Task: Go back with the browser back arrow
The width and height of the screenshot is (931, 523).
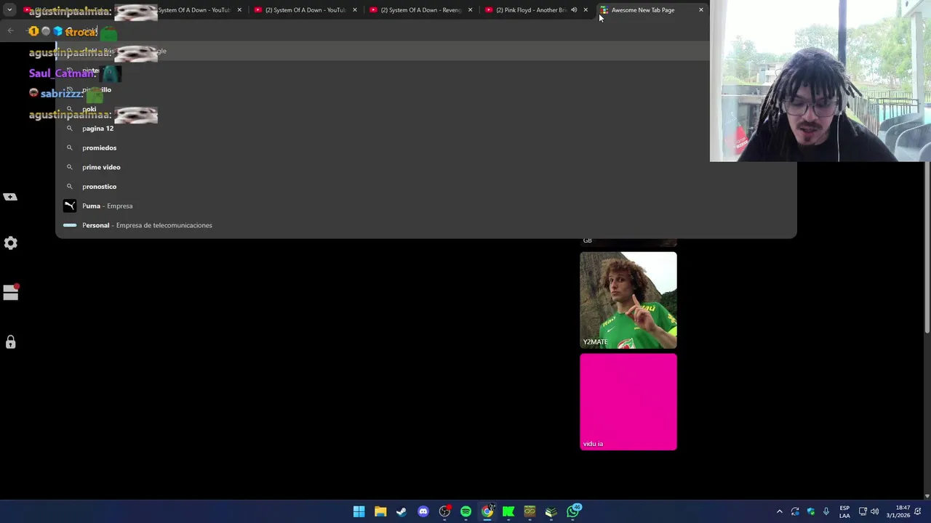Action: tap(10, 31)
